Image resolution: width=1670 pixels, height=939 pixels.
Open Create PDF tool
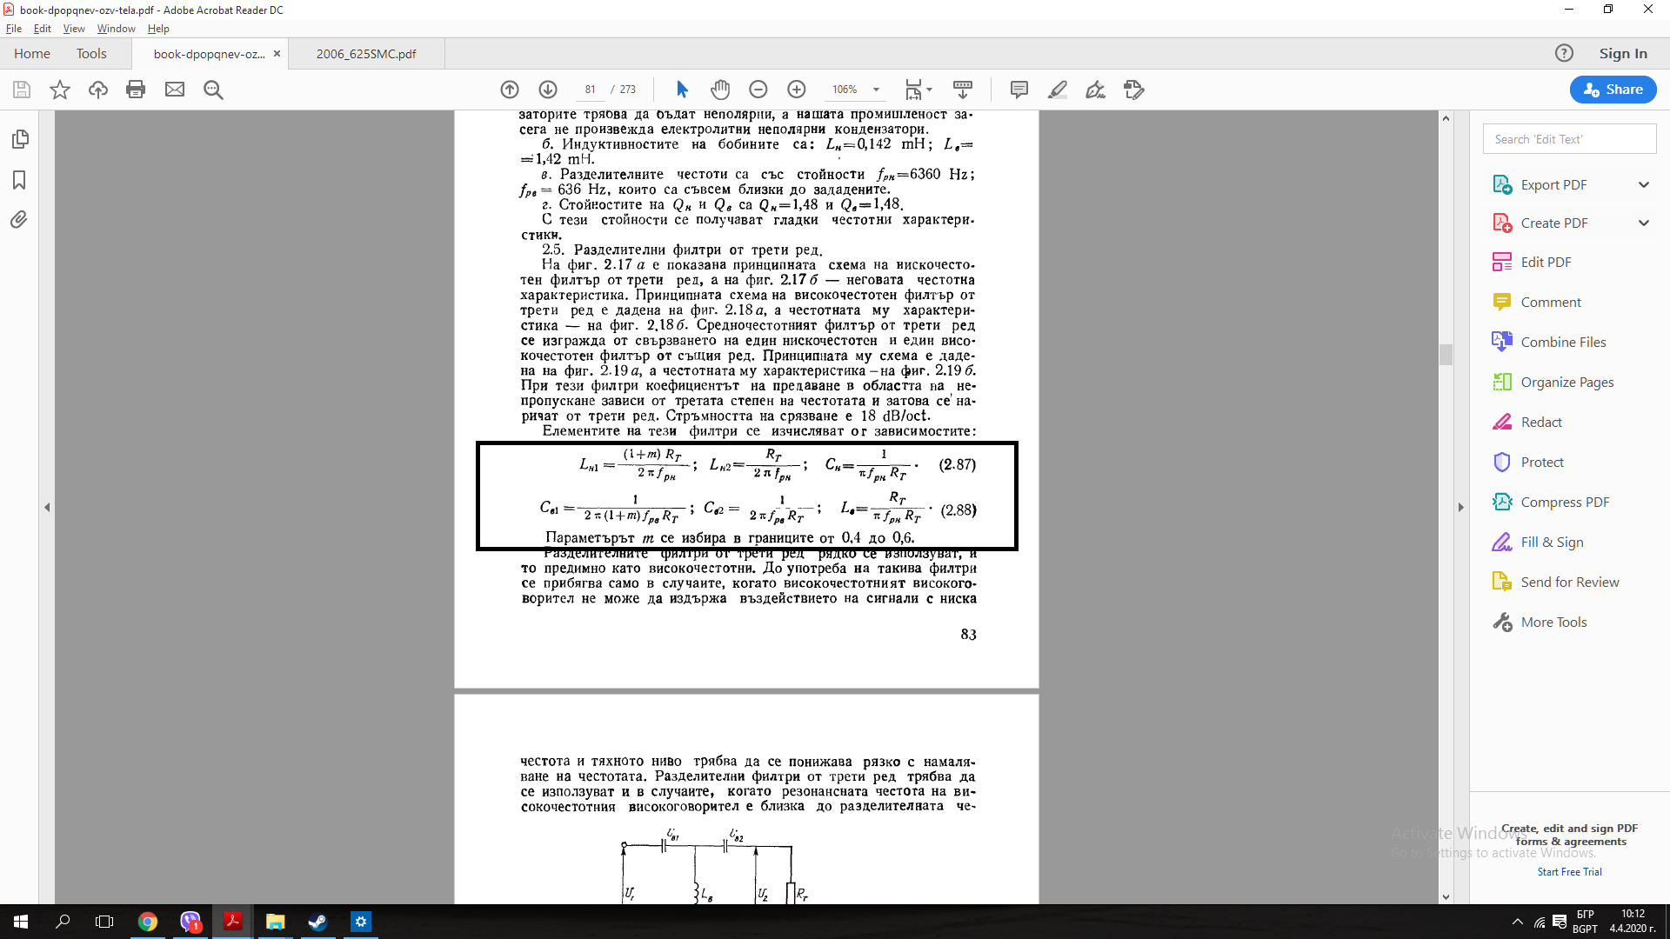[x=1553, y=223]
